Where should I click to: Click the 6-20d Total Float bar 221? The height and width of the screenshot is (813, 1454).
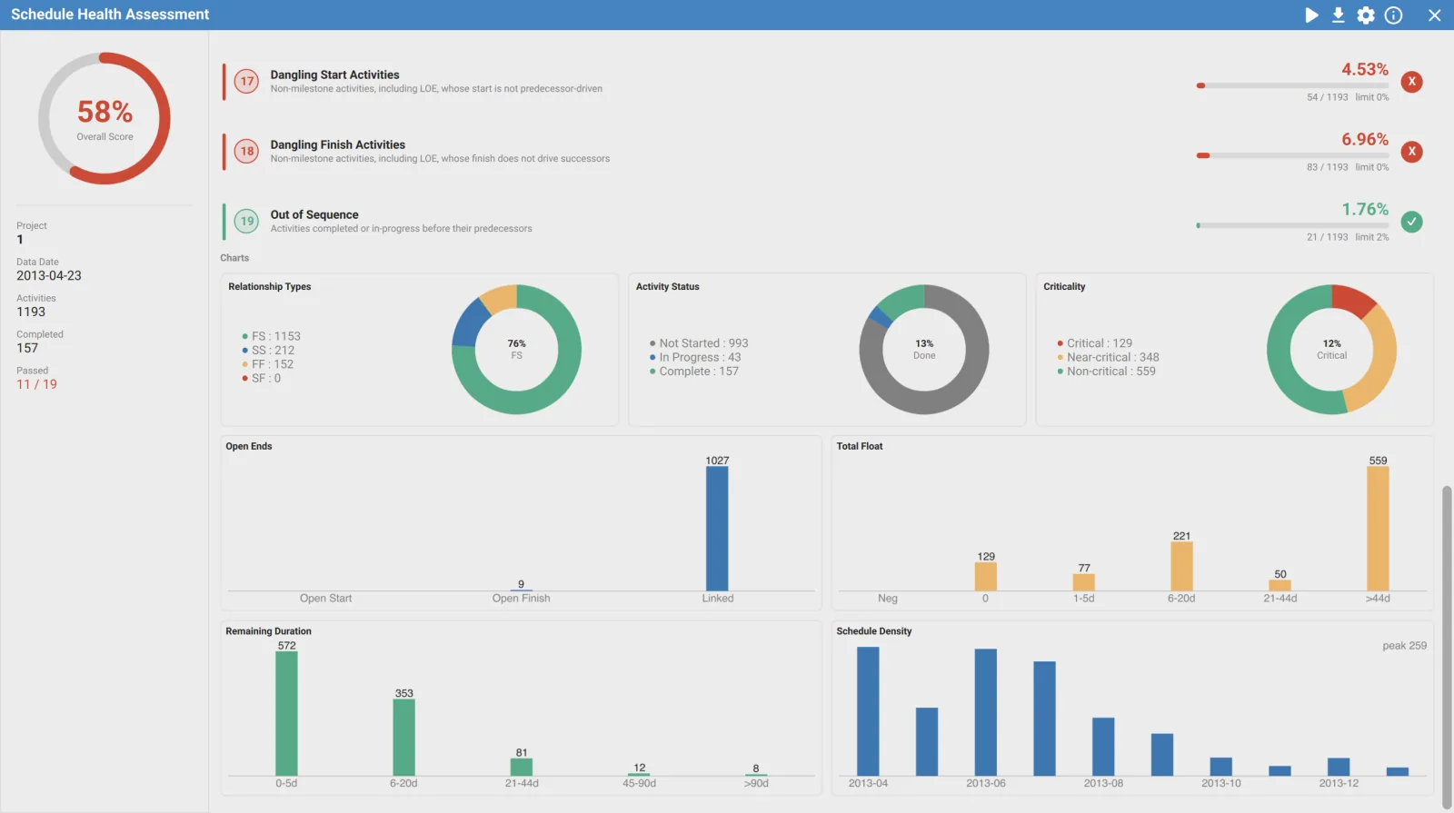(1181, 567)
